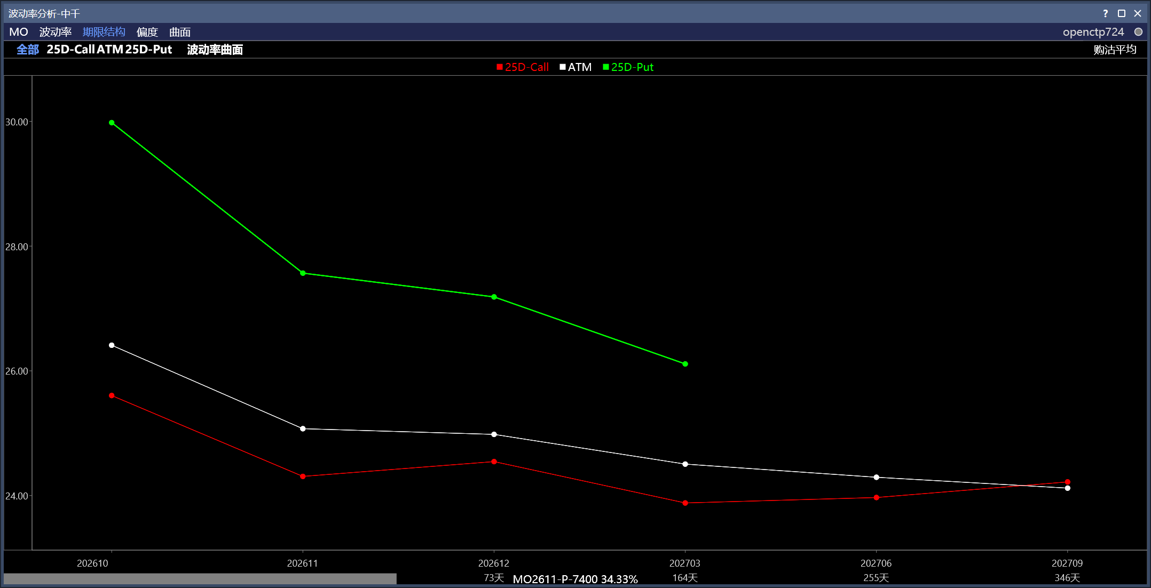Click the gray horizontal scrollbar thumb

point(200,578)
